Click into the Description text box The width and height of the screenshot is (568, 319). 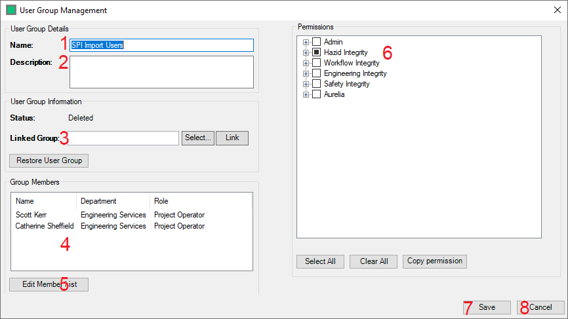(161, 71)
